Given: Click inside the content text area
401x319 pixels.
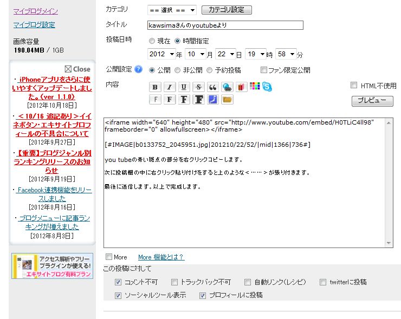Looking at the screenshot, I should pos(244,183).
